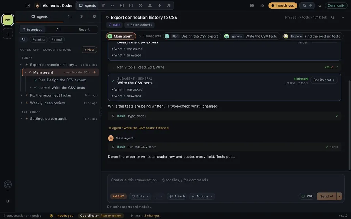
Task: Expand the 3 subagents chevron
Action: [140, 36]
